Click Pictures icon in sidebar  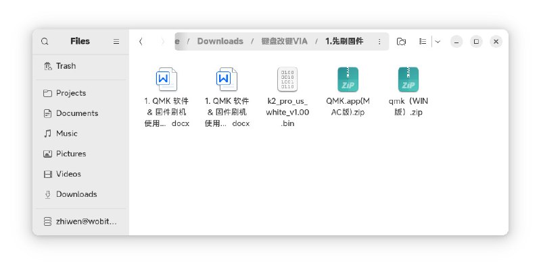click(47, 154)
